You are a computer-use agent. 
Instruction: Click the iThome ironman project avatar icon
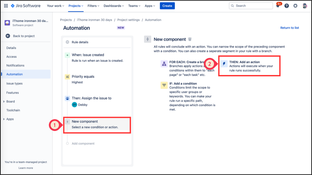7,22
